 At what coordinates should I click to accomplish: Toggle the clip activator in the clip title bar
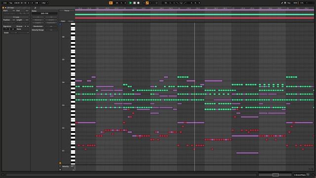coord(3,8)
